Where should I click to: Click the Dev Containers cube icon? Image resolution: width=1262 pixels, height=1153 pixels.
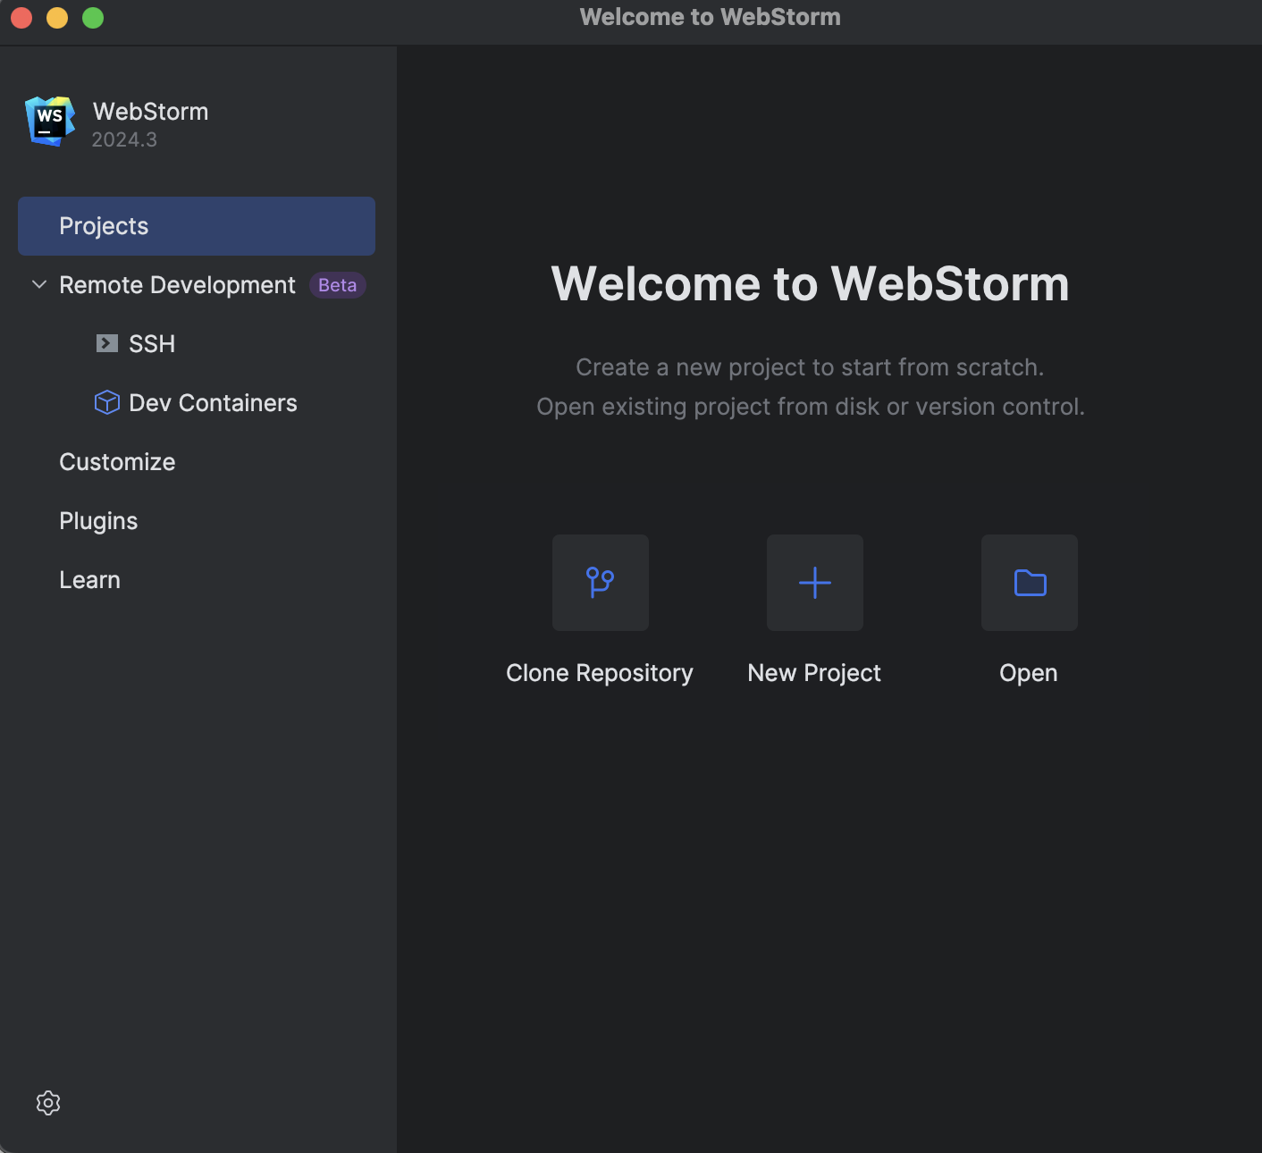coord(106,402)
